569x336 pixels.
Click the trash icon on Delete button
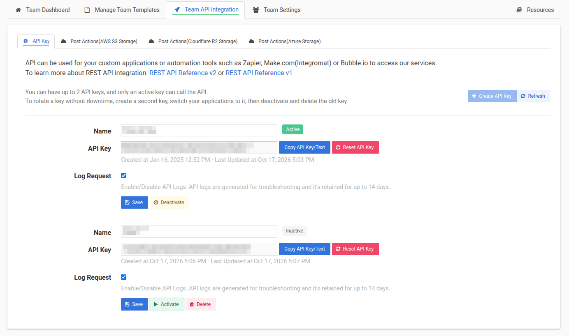click(192, 304)
